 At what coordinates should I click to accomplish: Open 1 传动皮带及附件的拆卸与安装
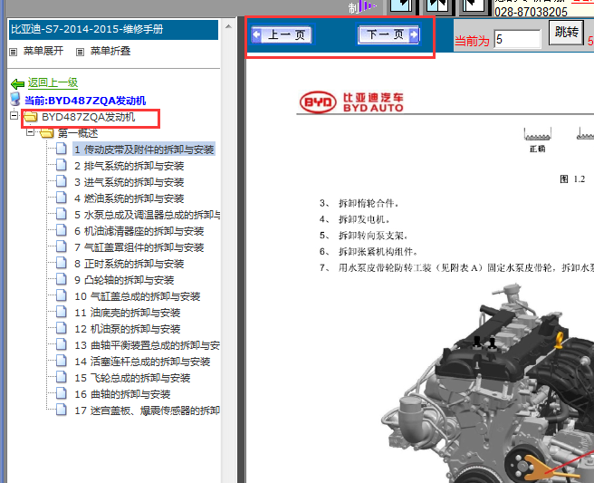[x=144, y=150]
